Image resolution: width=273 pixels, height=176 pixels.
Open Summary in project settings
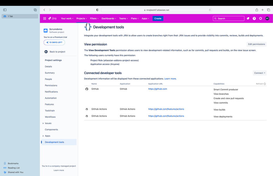[50, 73]
